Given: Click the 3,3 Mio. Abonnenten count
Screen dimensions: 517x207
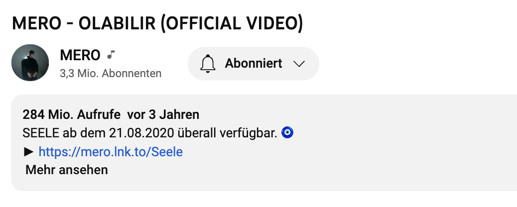Looking at the screenshot, I should coord(111,74).
